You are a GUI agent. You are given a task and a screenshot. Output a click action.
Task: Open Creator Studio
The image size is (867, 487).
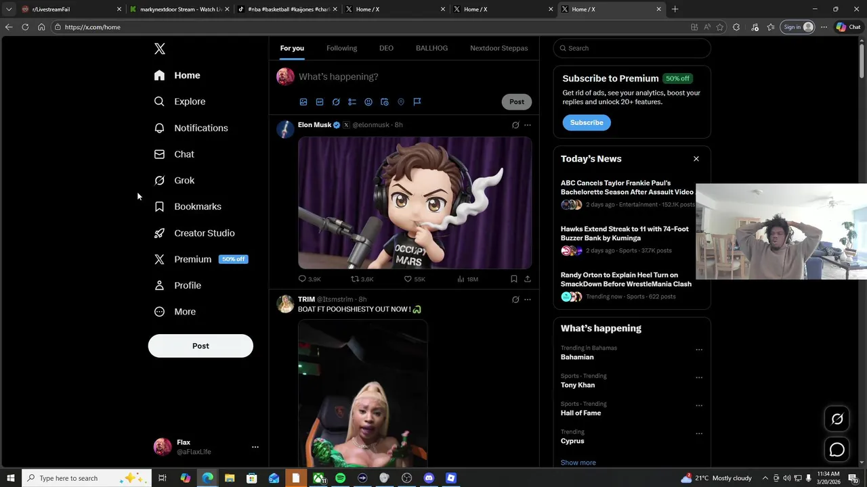(194, 233)
